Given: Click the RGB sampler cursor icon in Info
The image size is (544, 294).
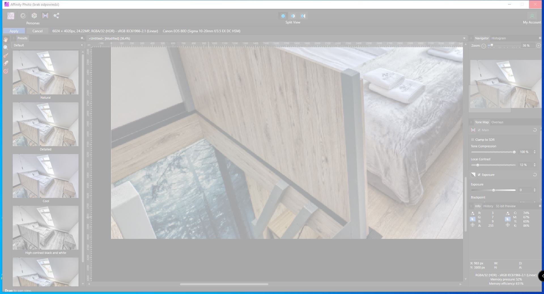Looking at the screenshot, I should click(x=473, y=219).
